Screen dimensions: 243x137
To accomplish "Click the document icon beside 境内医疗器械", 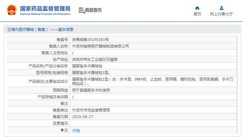I will click(9, 30).
